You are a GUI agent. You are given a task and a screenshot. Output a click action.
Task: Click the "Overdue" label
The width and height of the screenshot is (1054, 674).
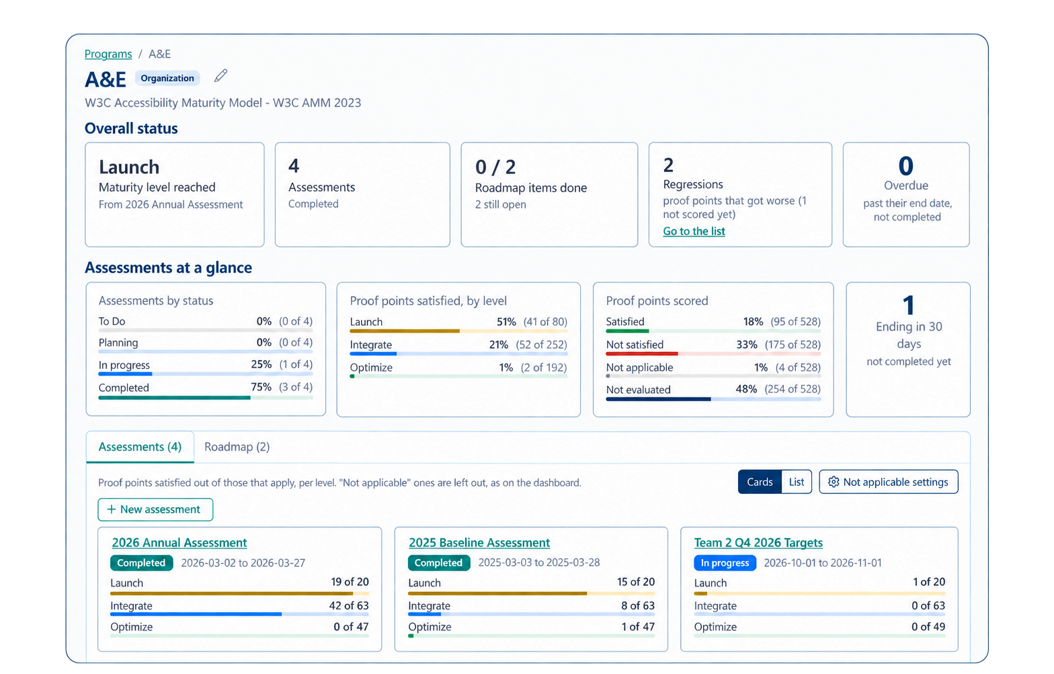pyautogui.click(x=906, y=186)
